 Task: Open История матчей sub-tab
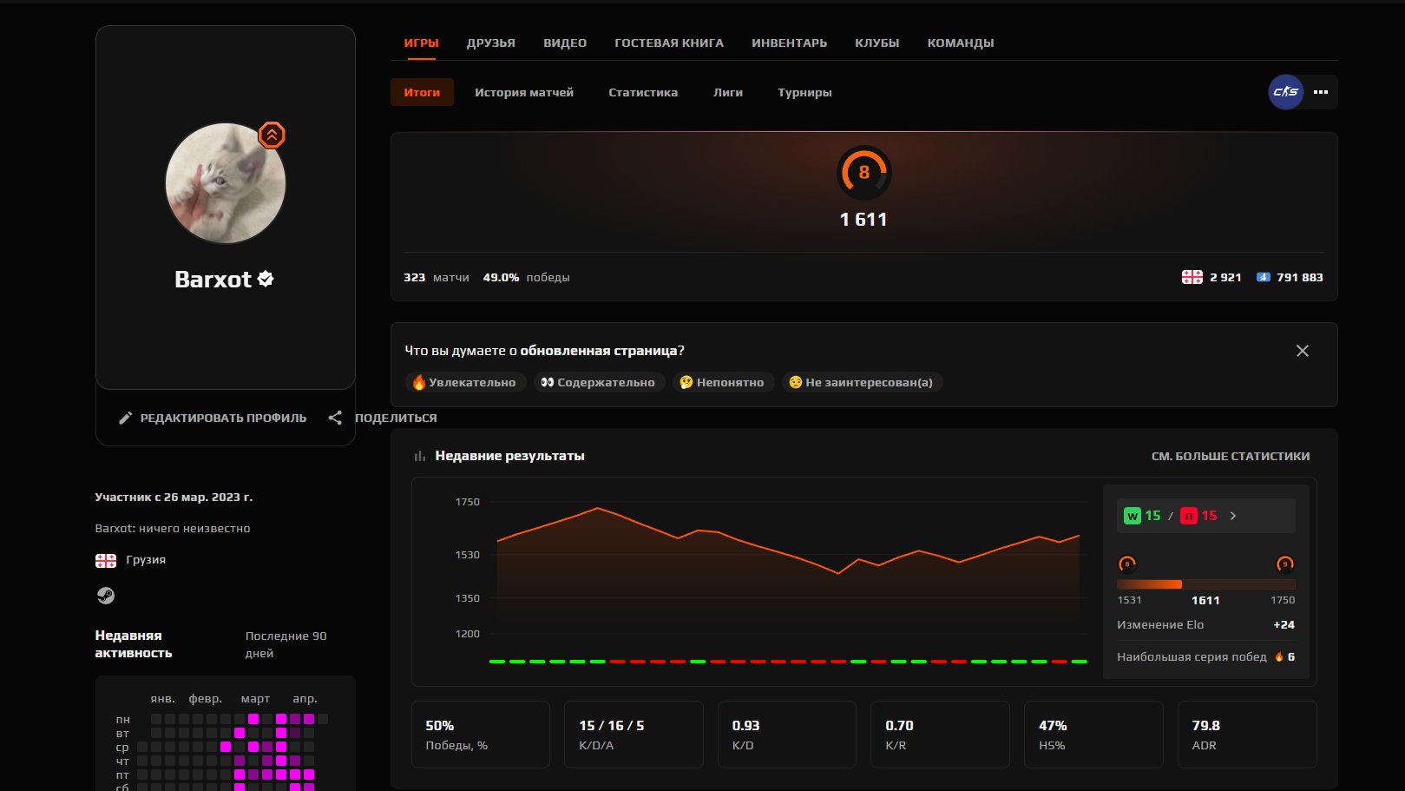click(x=524, y=92)
